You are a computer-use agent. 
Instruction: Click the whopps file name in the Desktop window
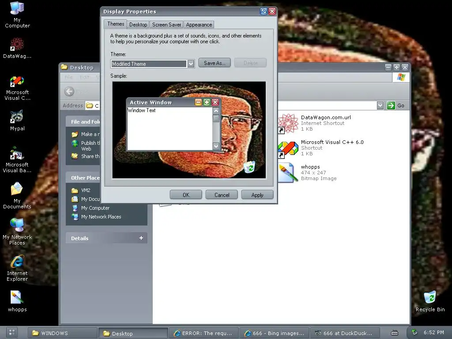pyautogui.click(x=310, y=167)
